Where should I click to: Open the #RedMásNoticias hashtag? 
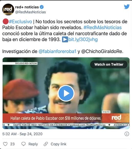103,27
